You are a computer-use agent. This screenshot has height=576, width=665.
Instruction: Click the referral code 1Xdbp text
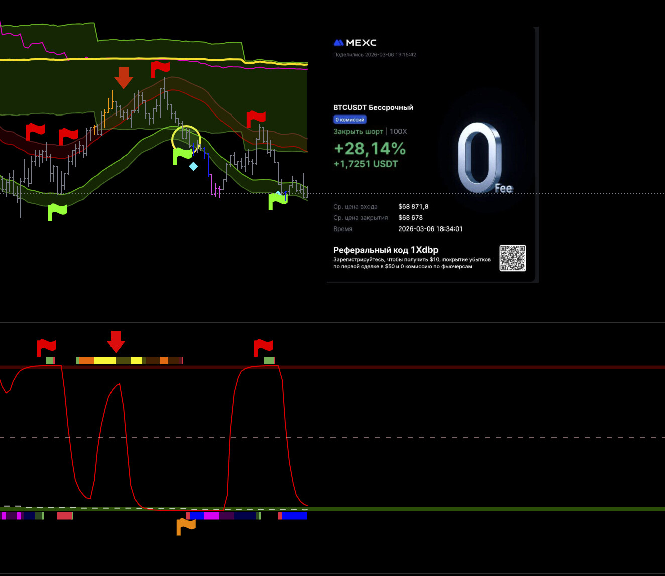click(385, 250)
